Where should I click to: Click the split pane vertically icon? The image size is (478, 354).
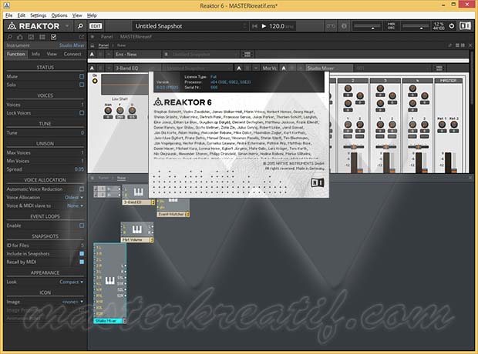463,45
